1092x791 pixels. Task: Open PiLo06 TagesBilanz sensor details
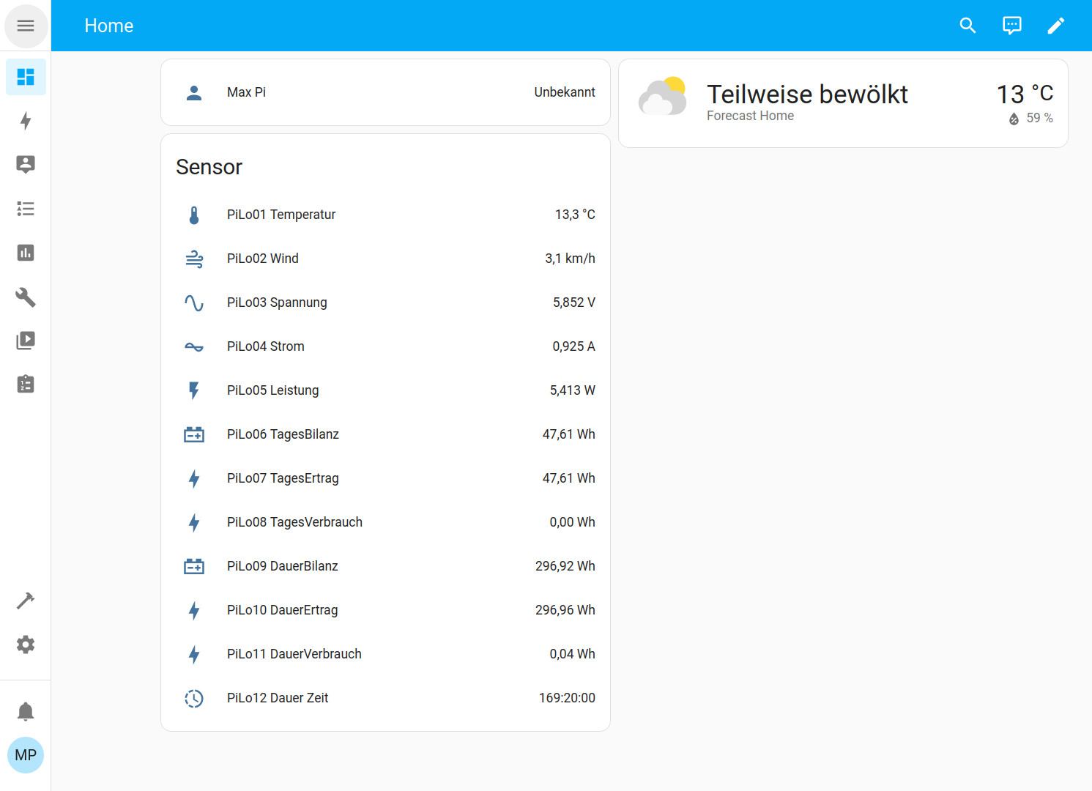[x=385, y=434]
